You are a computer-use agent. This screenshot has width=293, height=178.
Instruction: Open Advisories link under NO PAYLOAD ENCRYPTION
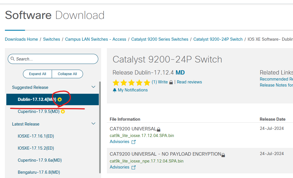coord(119,167)
